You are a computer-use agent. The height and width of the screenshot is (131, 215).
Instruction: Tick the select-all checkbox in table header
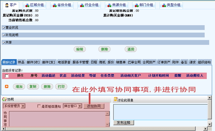7,76
